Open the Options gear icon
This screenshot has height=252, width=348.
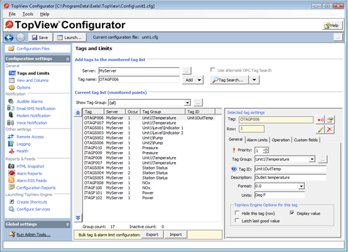(x=11, y=88)
